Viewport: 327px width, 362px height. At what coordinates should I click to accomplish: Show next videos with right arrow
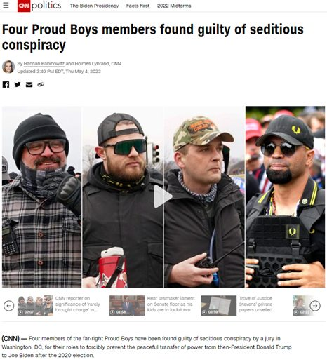coord(315,306)
